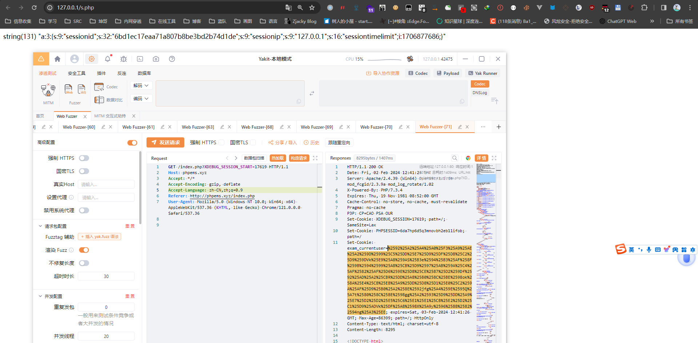Toggle 强制 HTTPS switch in the config panel
Viewport: 698px width, 343px height.
click(x=84, y=158)
